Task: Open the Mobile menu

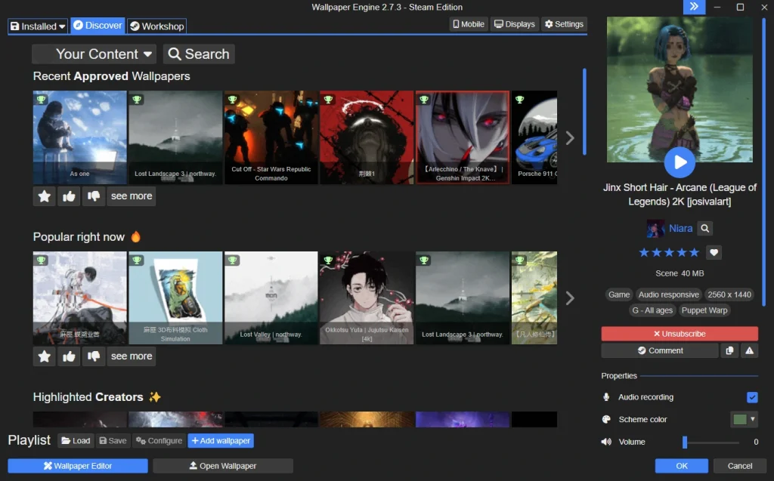Action: coord(469,24)
